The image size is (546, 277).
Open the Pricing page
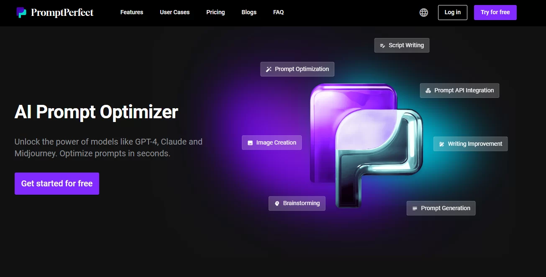point(215,13)
